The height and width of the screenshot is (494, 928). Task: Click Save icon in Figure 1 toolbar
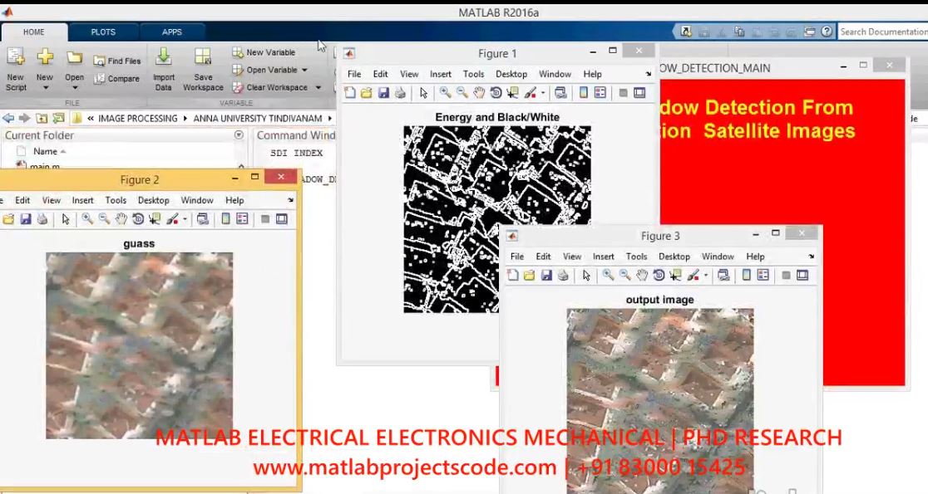[383, 93]
